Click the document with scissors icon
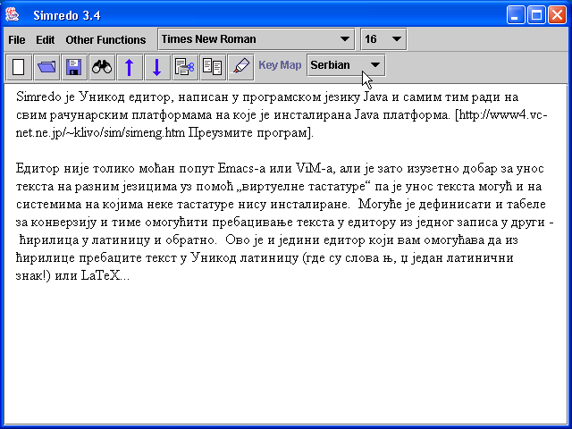The image size is (572, 429). pos(185,66)
